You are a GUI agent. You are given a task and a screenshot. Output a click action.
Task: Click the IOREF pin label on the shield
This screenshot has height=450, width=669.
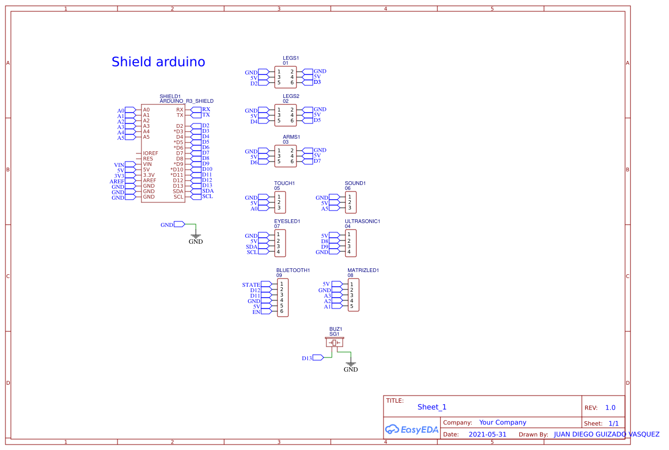(151, 153)
